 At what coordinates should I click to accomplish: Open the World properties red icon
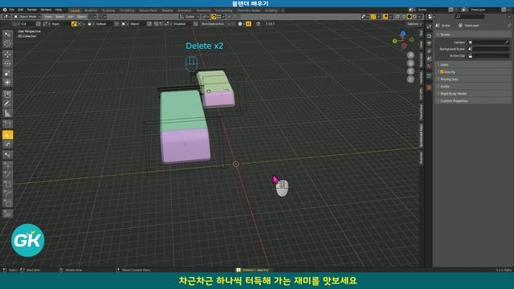(429, 67)
